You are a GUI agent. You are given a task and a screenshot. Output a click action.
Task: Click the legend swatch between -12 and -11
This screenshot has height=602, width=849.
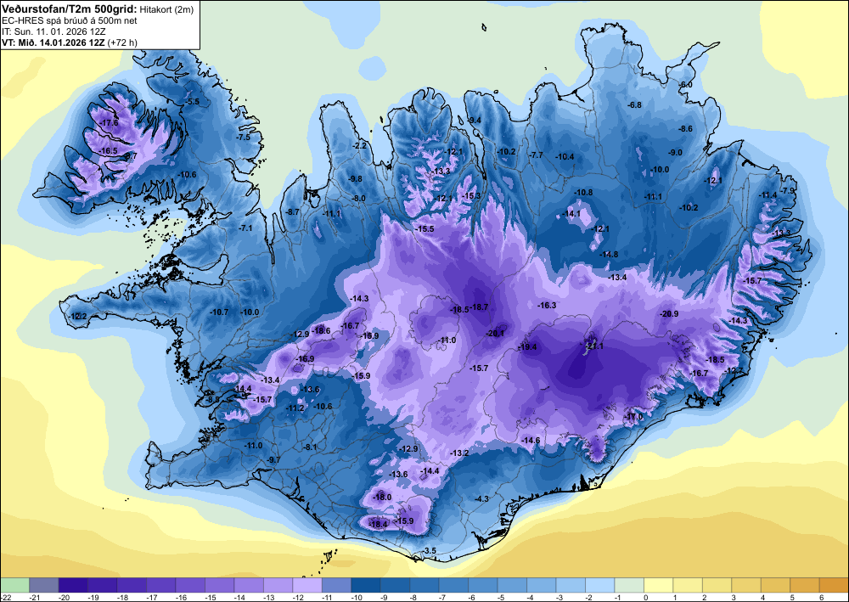[x=307, y=585]
